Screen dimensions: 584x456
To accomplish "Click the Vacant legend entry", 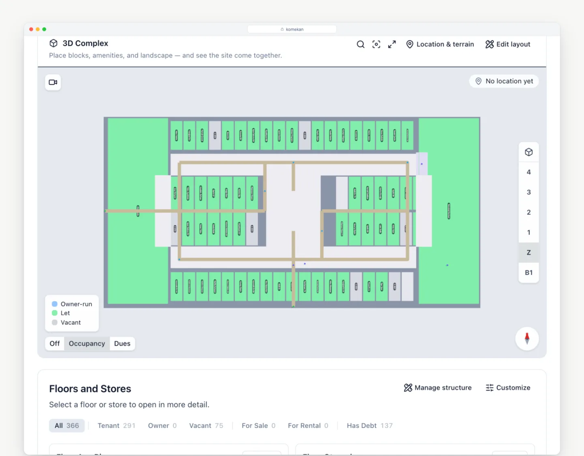I will coord(67,323).
